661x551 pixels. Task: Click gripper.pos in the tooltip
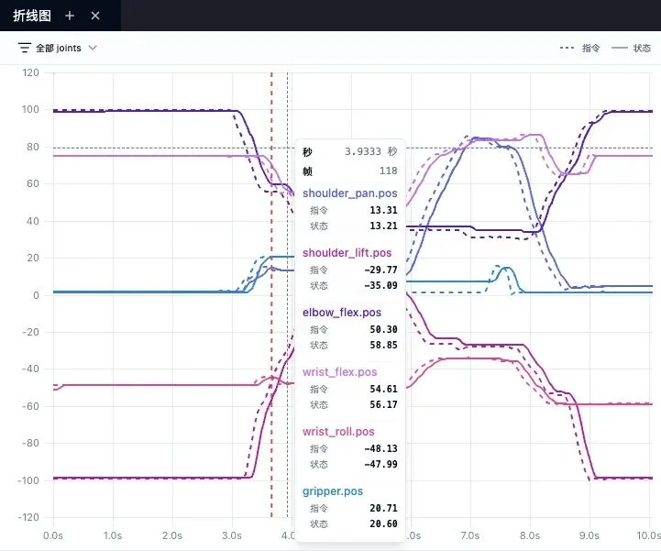pyautogui.click(x=334, y=491)
